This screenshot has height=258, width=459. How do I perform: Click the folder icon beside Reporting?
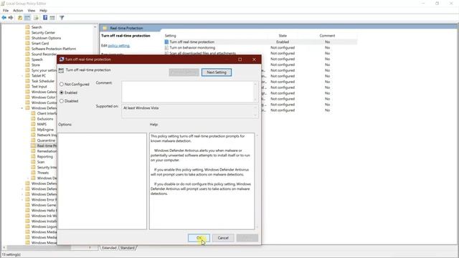pyautogui.click(x=34, y=156)
